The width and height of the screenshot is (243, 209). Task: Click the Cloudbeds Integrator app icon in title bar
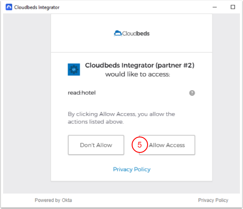pyautogui.click(x=9, y=7)
